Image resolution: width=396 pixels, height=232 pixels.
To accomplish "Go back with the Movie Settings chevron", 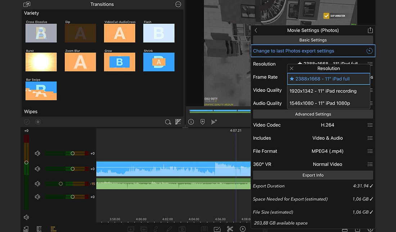I will point(256,31).
